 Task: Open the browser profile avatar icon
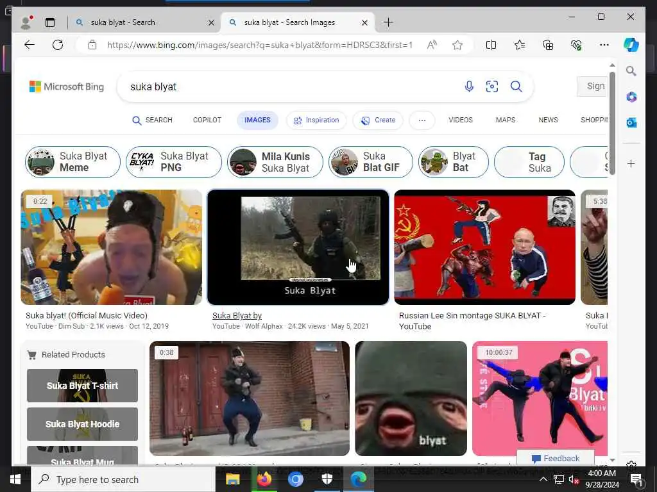coord(26,22)
